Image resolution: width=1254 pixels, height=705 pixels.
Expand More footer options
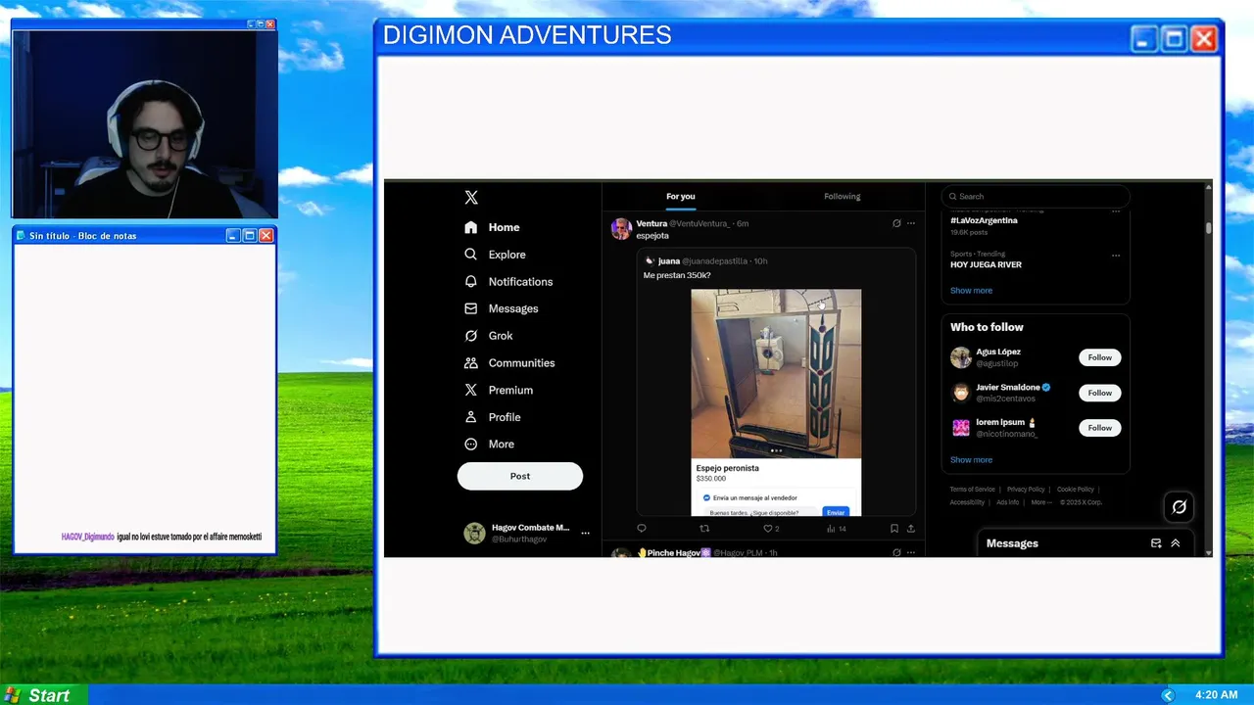[1040, 502]
